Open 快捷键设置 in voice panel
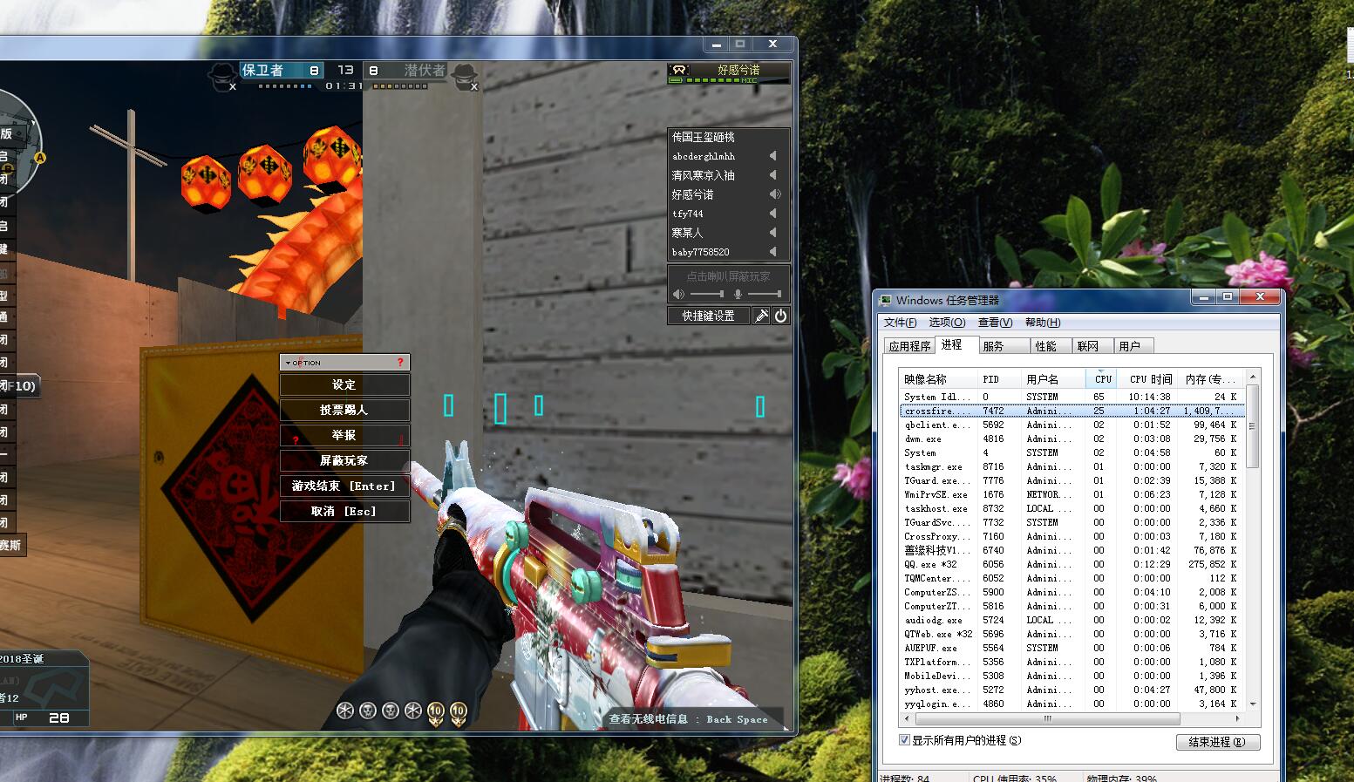 point(709,316)
